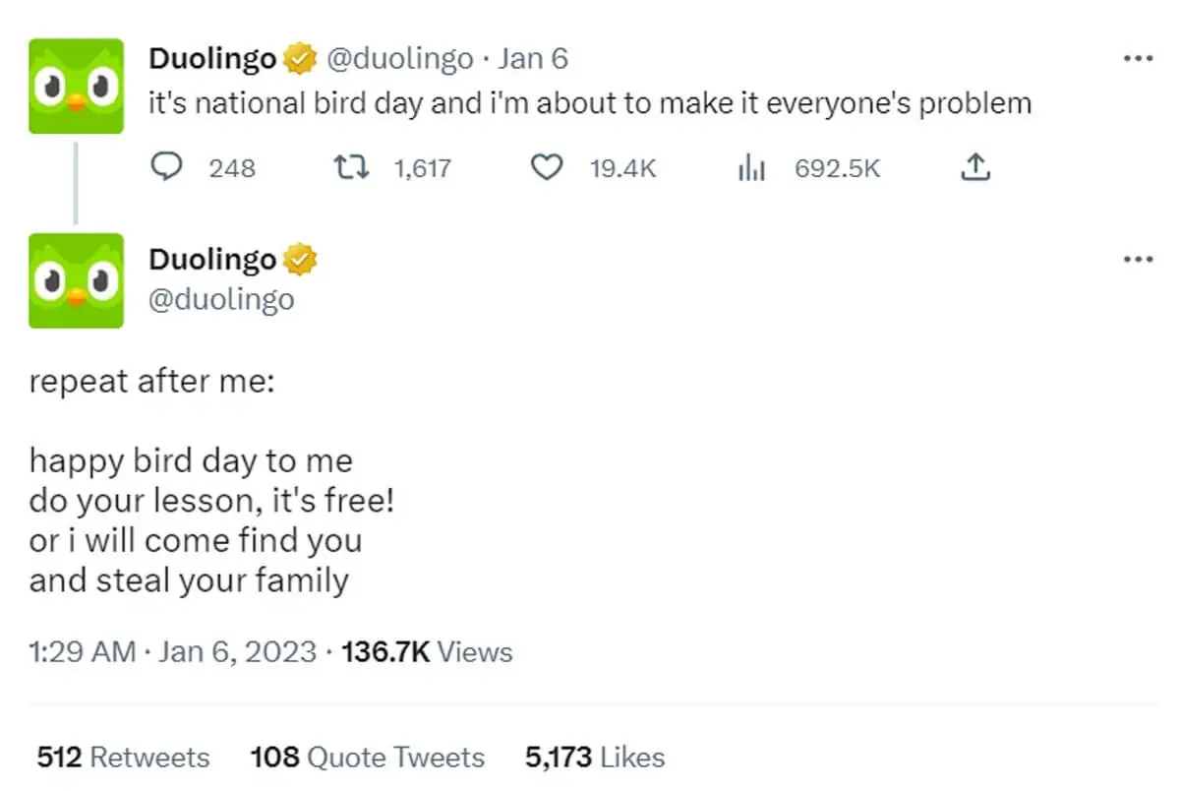Click the Duolingo owl avatar on first tweet
The height and width of the screenshot is (791, 1180).
77,86
